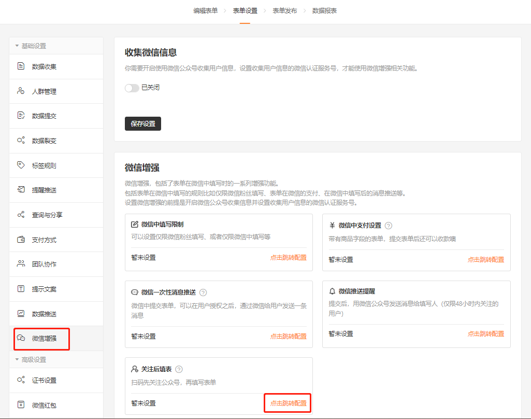Screen dimensions: 531x419
Task: Click the 扫码先关注公众号，再填写表单 description
Action: tap(174, 382)
